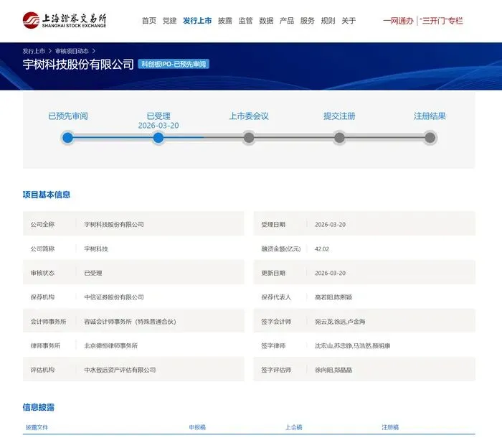Click the 披露文件 column header

(x=37, y=427)
